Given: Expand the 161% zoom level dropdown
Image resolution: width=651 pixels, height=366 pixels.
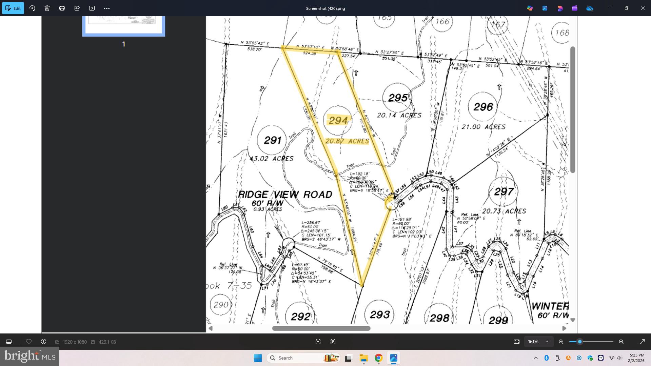Looking at the screenshot, I should 538,342.
